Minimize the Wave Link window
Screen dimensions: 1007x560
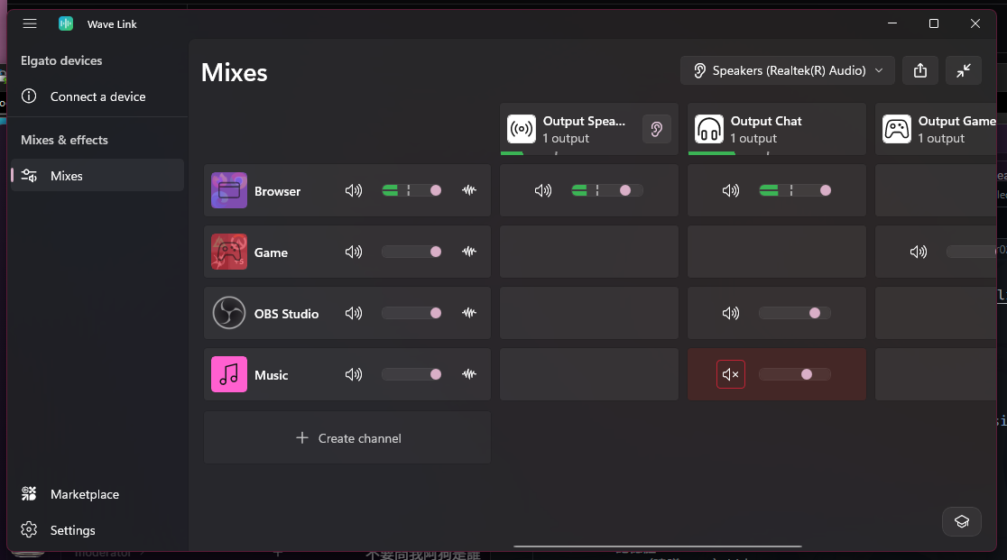(x=892, y=23)
